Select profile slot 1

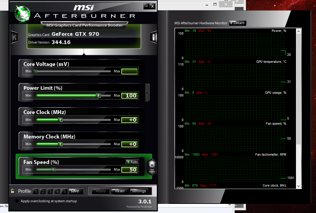tap(36, 191)
